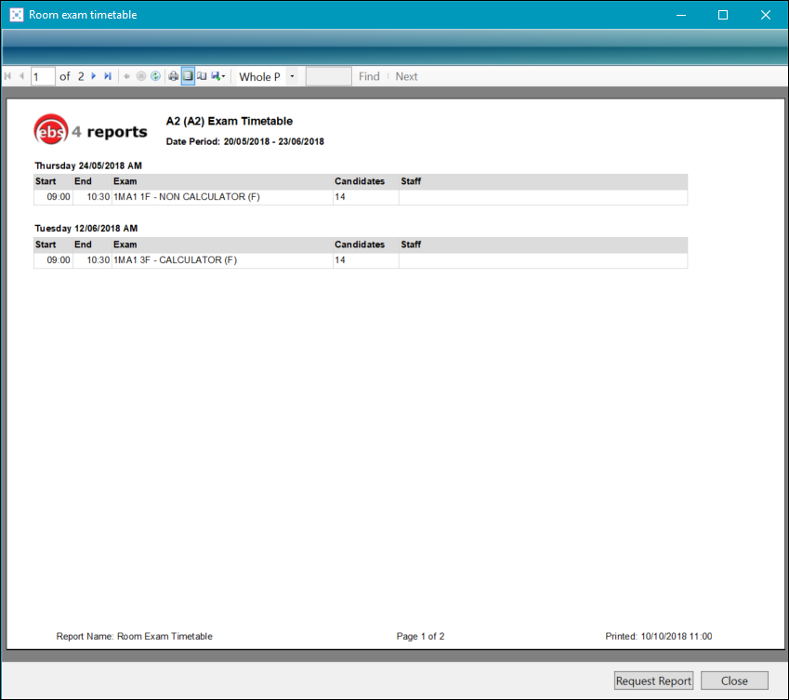789x700 pixels.
Task: Toggle the print layout view
Action: (188, 76)
